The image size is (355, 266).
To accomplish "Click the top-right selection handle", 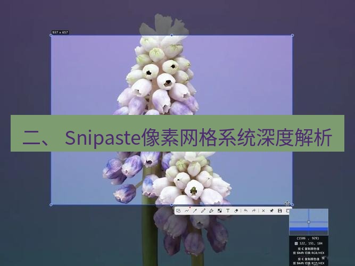I will tap(292, 35).
